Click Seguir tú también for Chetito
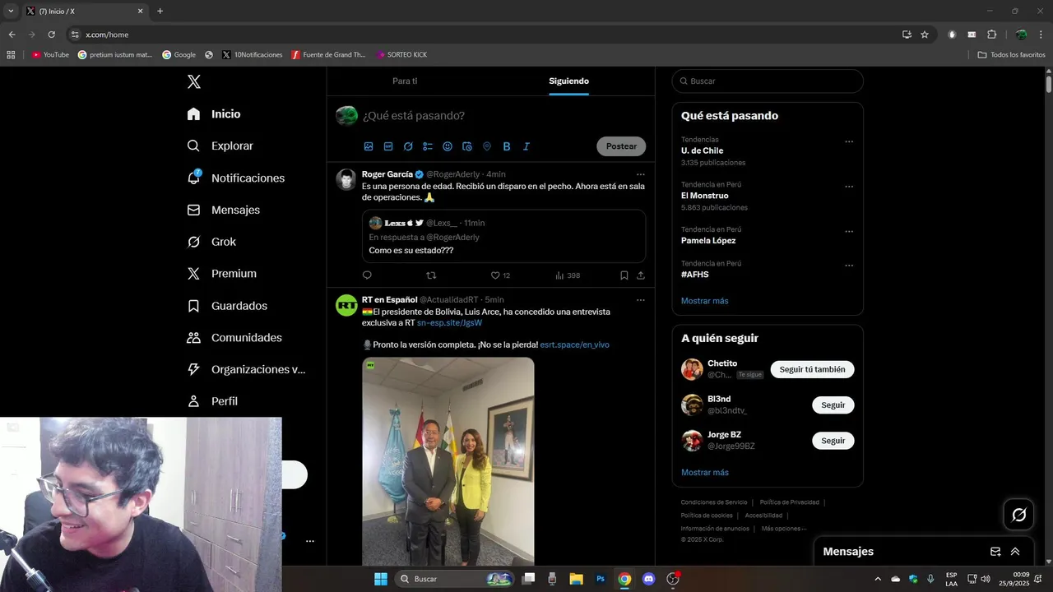Screen dimensions: 1053x592 coord(812,370)
